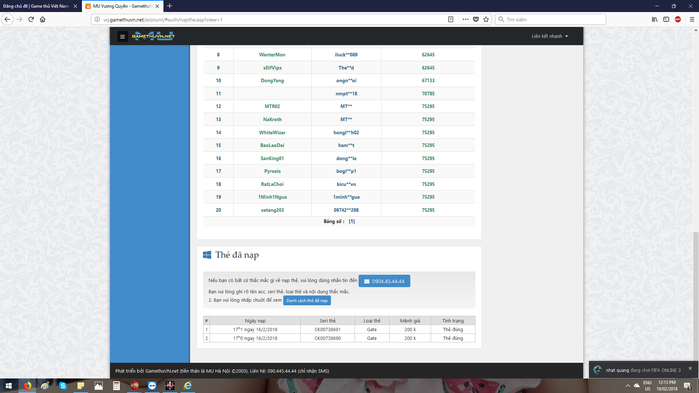Screen dimensions: 699x393
Task: Click the hamburger menu icon in site header
Action: [122, 36]
